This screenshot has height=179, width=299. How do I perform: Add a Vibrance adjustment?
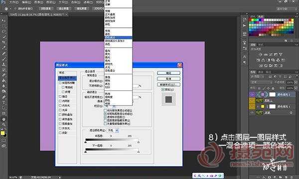tap(281, 54)
